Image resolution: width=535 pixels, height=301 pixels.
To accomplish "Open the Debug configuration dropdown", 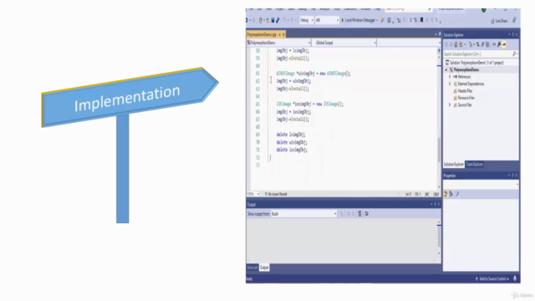I will (307, 20).
